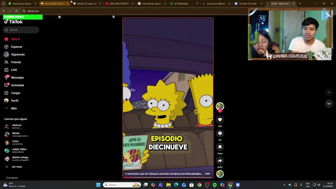The image size is (336, 189).
Task: Open Cargar upload page
Action: coord(12,93)
